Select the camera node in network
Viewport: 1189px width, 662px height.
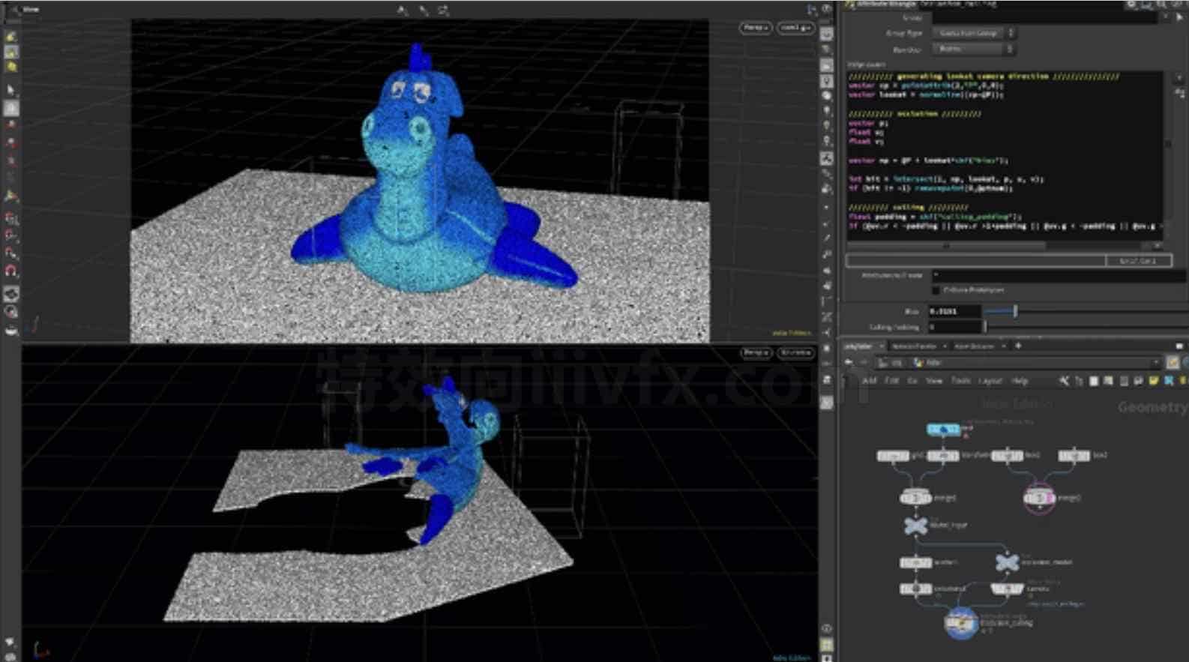1007,589
